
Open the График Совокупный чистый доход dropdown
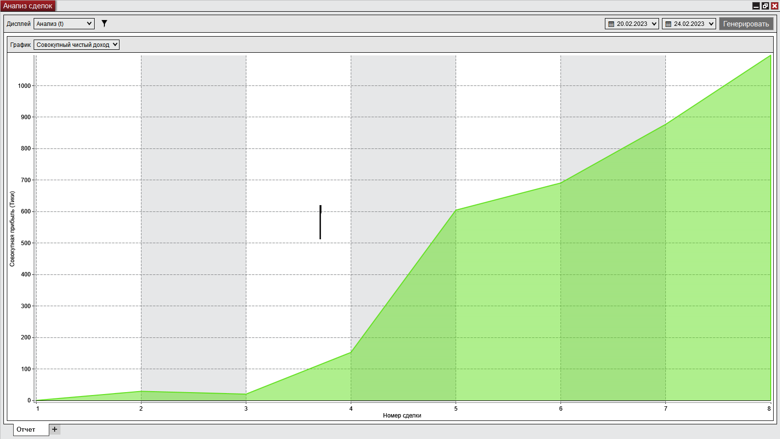[77, 44]
